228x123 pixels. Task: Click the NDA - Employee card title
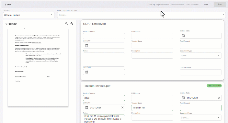tap(94, 24)
